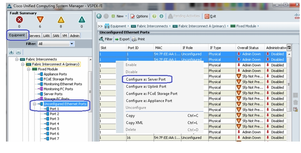Open the Filter All dropdown

coord(56,44)
